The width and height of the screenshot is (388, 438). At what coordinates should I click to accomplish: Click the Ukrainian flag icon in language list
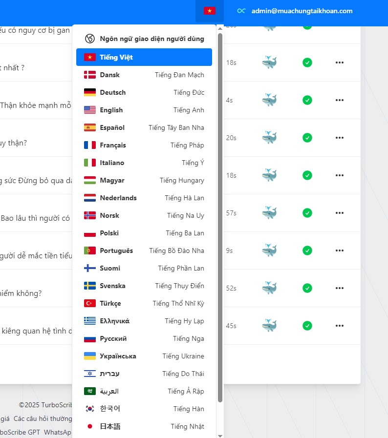click(x=90, y=356)
